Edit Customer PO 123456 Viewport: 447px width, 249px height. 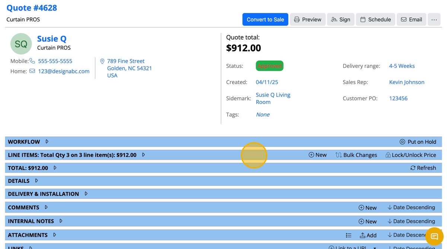click(x=398, y=98)
